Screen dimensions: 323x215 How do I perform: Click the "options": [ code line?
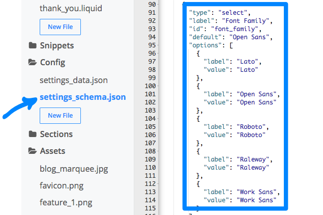coord(211,45)
